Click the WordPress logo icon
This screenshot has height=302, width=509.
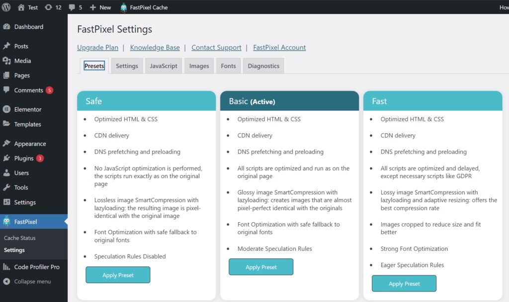coord(6,7)
